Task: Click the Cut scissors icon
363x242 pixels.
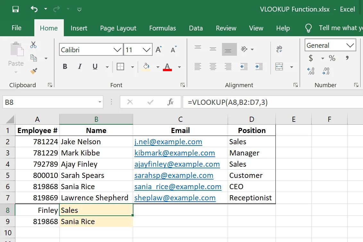Action: pos(33,45)
